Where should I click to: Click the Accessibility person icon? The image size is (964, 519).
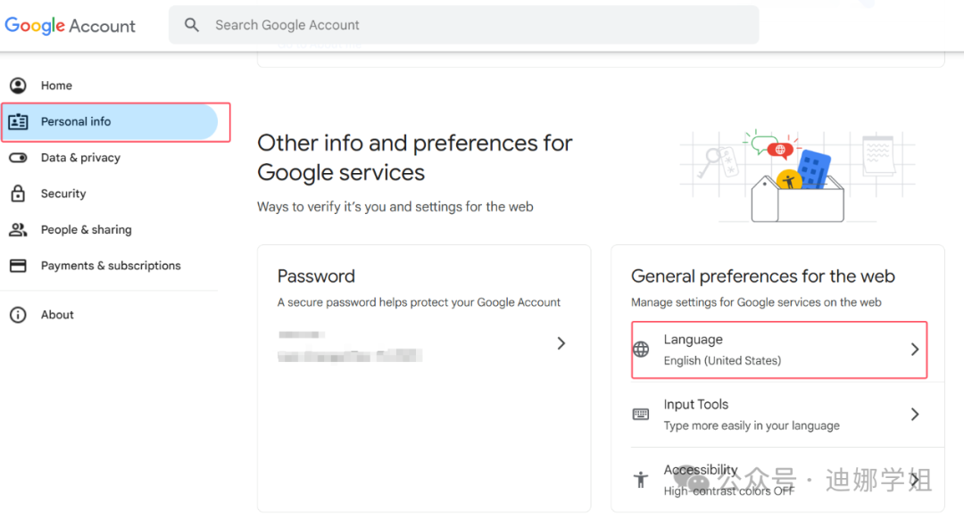coord(641,479)
